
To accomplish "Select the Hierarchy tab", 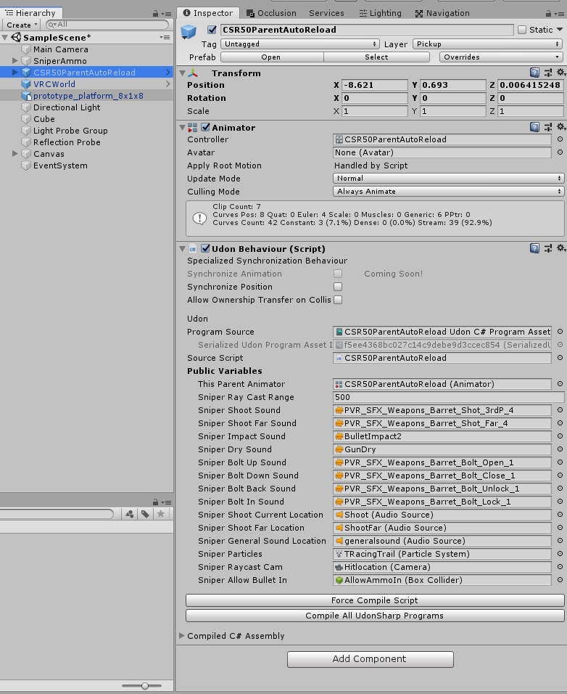I will (30, 13).
